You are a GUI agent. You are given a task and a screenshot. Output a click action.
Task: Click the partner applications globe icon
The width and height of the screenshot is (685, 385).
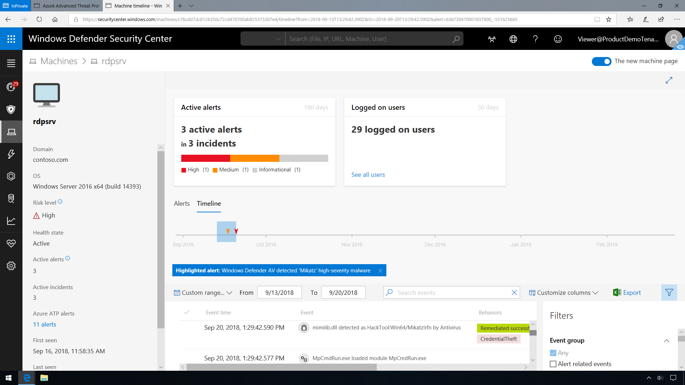(x=513, y=38)
